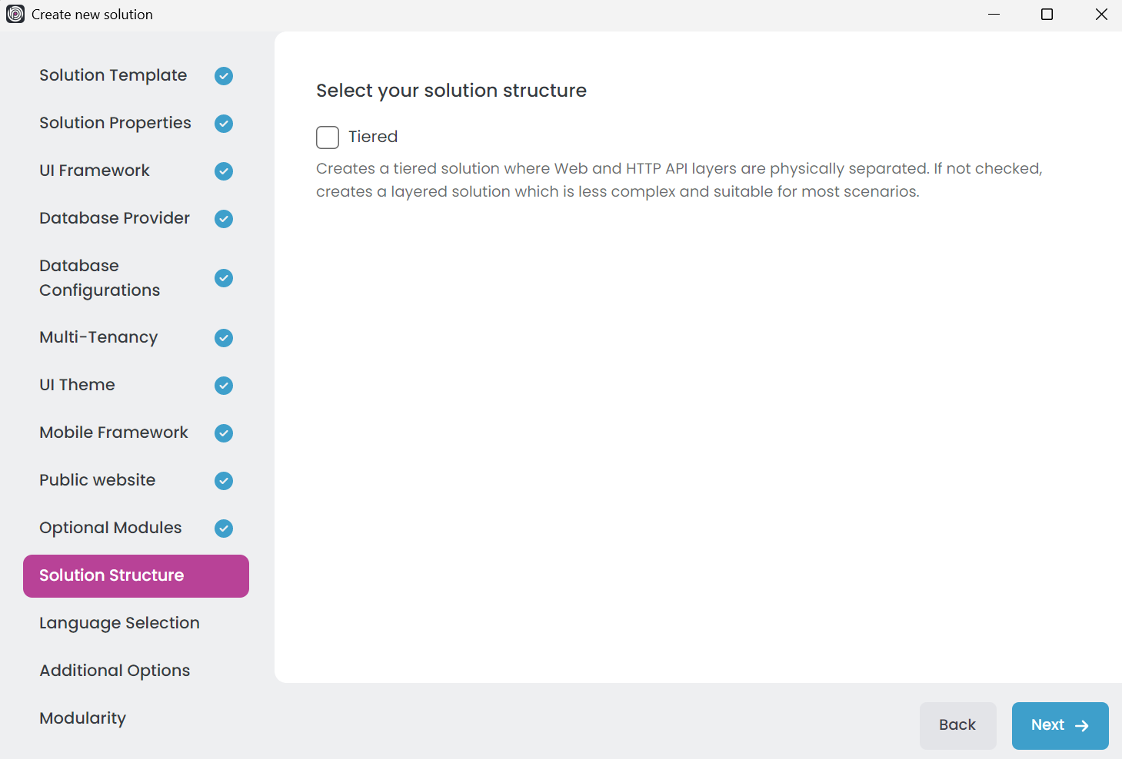The image size is (1122, 759).
Task: Click the Multi-Tenancy checkmark icon
Action: [x=224, y=338]
